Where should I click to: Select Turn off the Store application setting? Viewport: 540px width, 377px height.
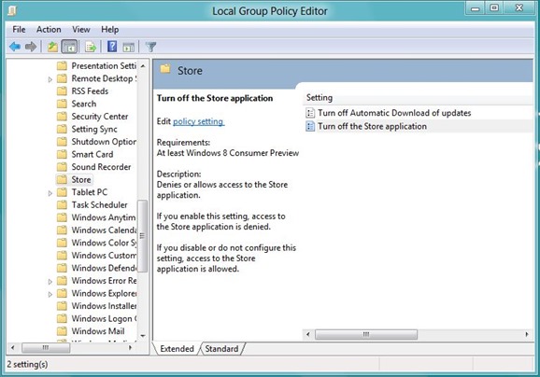372,126
